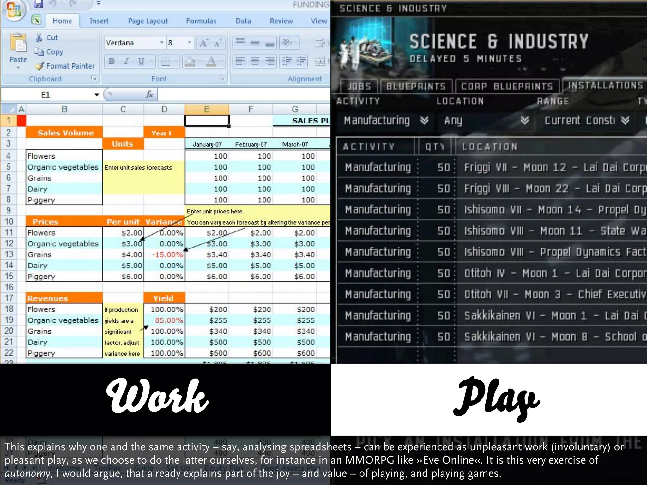Select the 85.00% yield cell for Organic vegetables

[x=164, y=320]
